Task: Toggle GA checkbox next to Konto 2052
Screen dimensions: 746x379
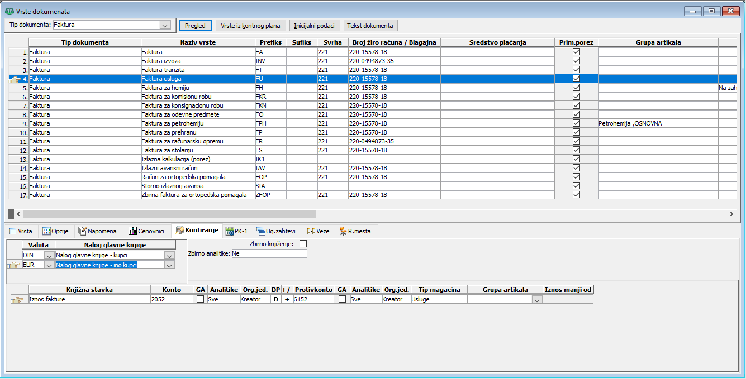Action: [200, 299]
